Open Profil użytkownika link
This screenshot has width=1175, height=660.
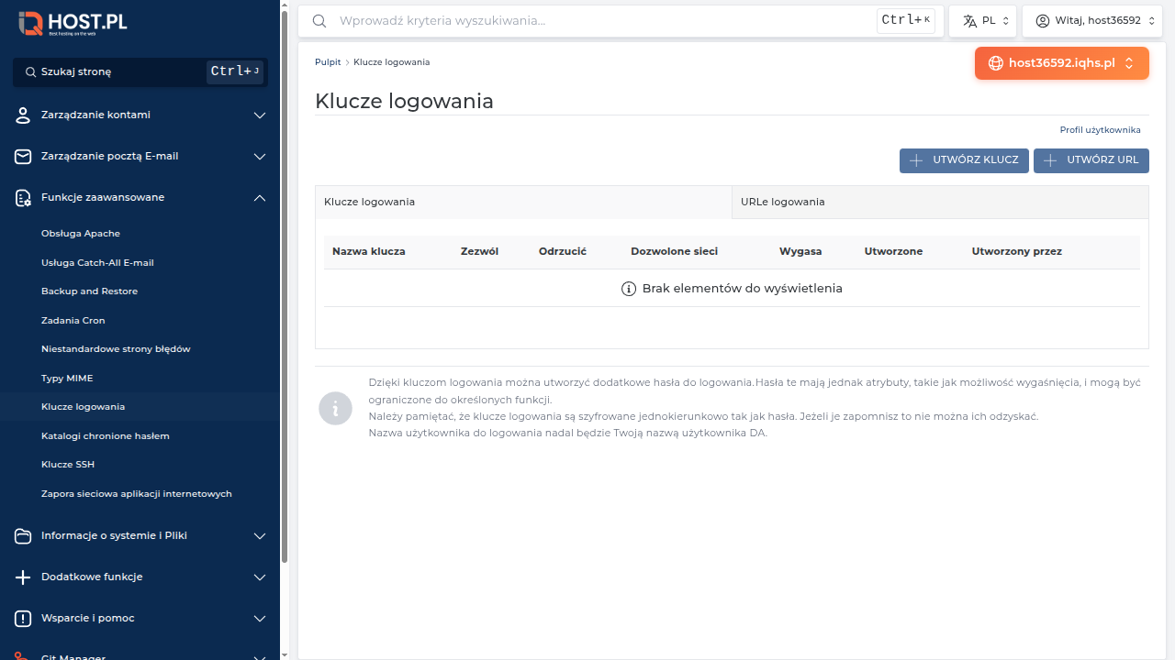(x=1100, y=130)
